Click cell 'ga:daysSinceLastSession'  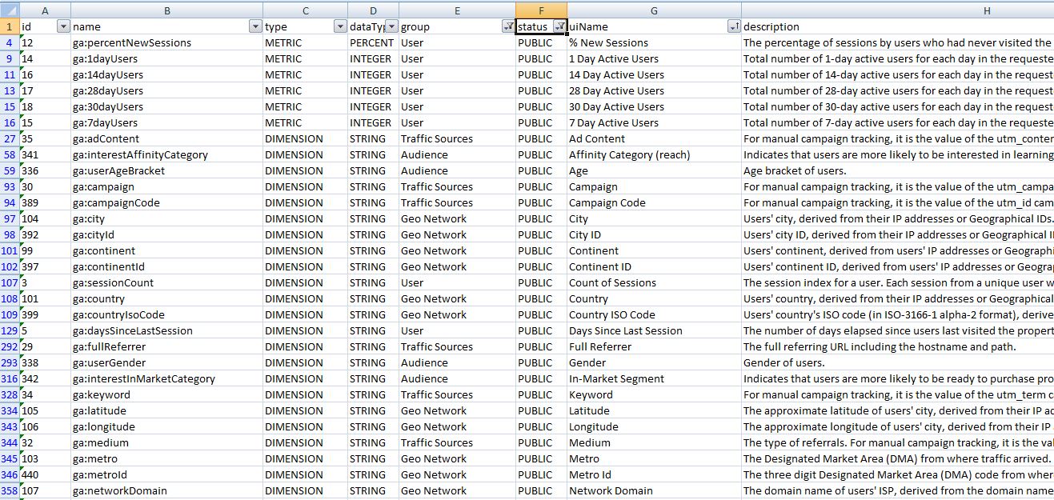[x=166, y=330]
